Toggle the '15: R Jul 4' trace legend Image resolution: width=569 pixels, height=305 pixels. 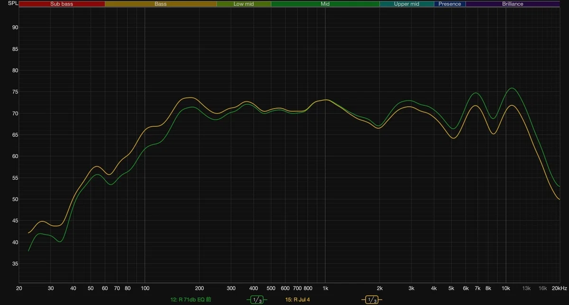(x=301, y=300)
